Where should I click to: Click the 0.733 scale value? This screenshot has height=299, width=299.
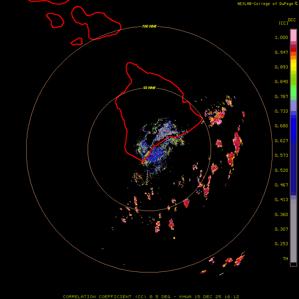click(281, 111)
